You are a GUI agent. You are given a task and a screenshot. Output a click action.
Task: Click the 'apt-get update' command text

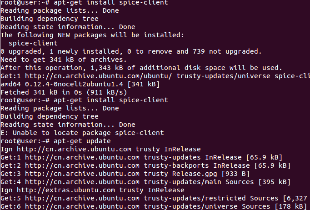[80, 141]
